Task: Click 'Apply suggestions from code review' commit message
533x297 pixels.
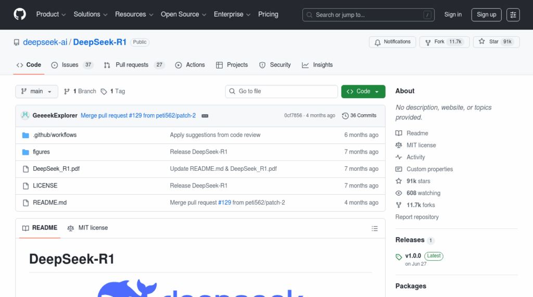Action: pyautogui.click(x=215, y=135)
